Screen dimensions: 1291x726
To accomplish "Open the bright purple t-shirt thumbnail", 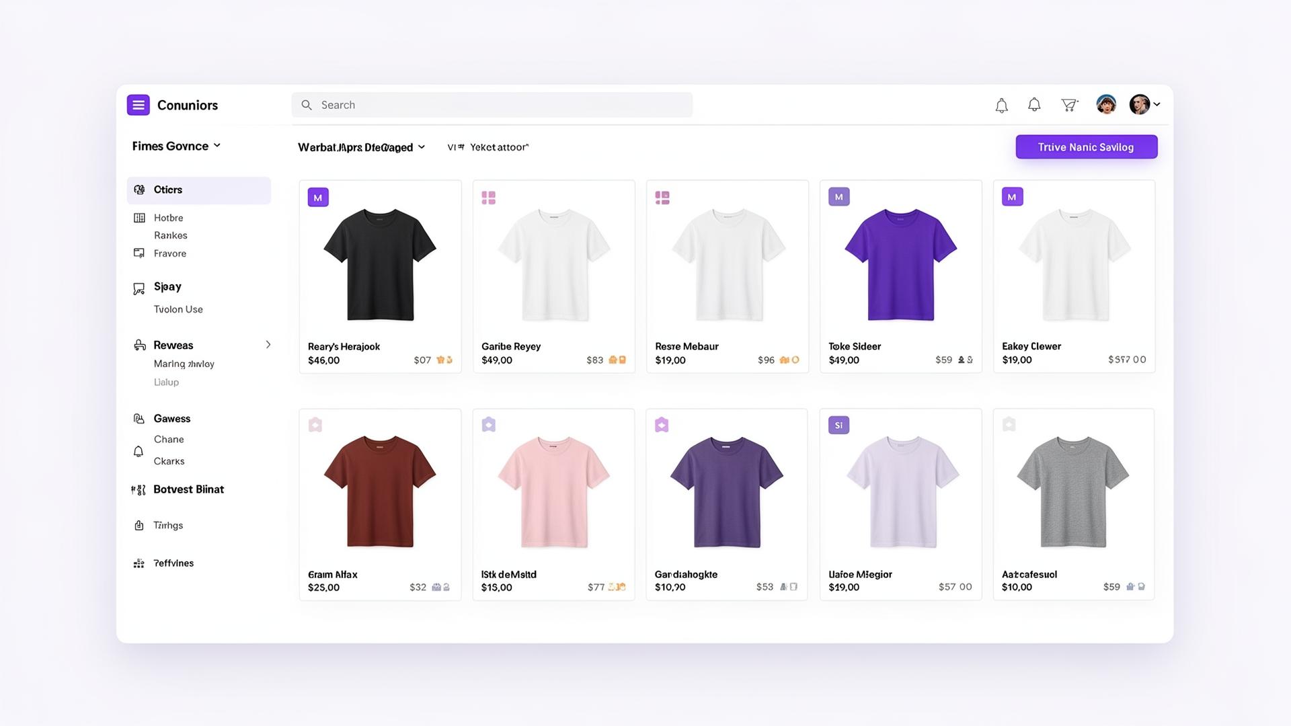I will tap(900, 264).
